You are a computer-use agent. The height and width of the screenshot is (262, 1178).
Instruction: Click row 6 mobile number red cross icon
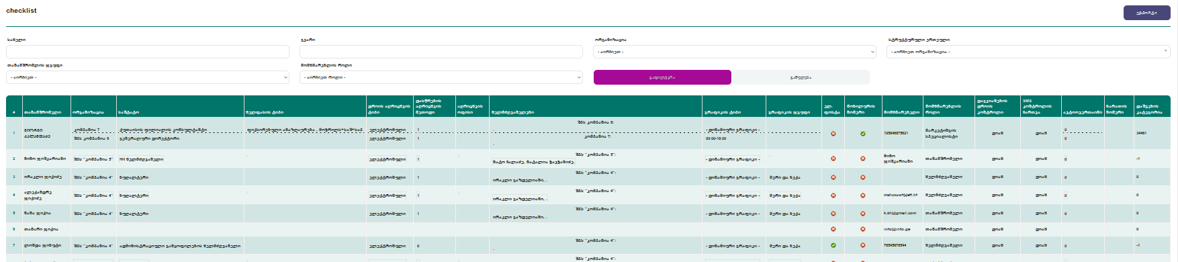point(863,229)
